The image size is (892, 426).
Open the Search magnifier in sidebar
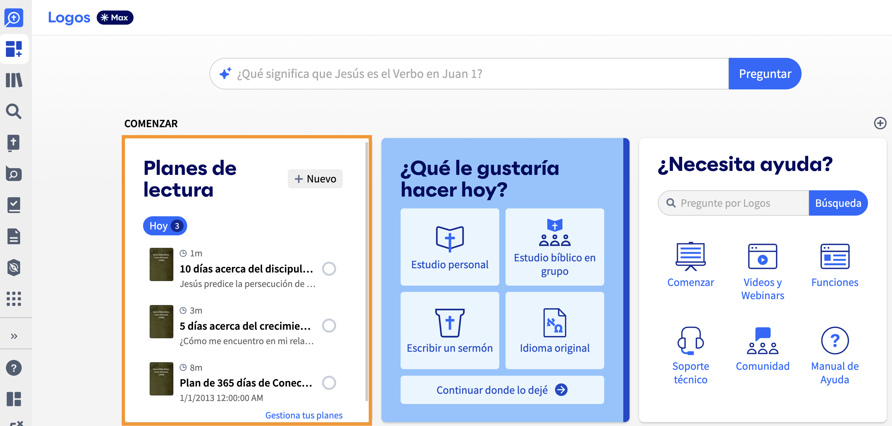click(14, 111)
